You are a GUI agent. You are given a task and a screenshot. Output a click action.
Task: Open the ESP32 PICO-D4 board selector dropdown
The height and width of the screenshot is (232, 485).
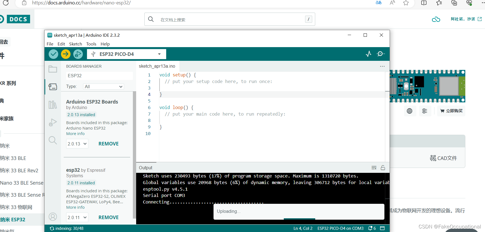126,54
